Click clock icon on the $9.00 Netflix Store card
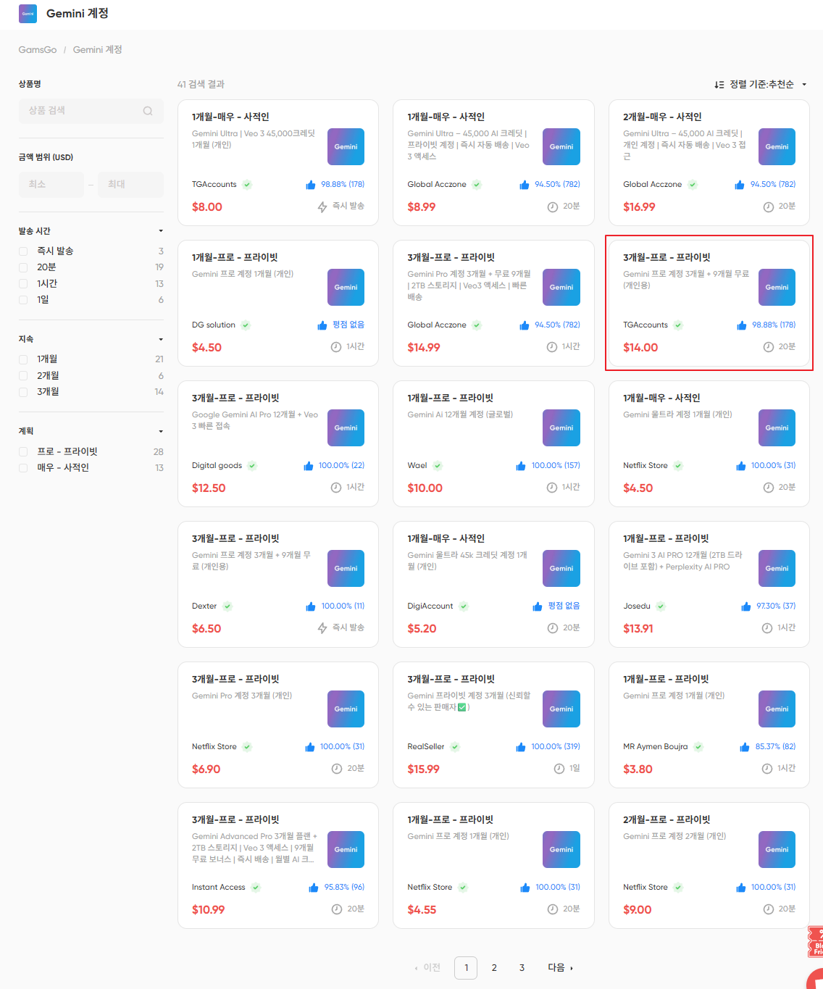 (769, 909)
